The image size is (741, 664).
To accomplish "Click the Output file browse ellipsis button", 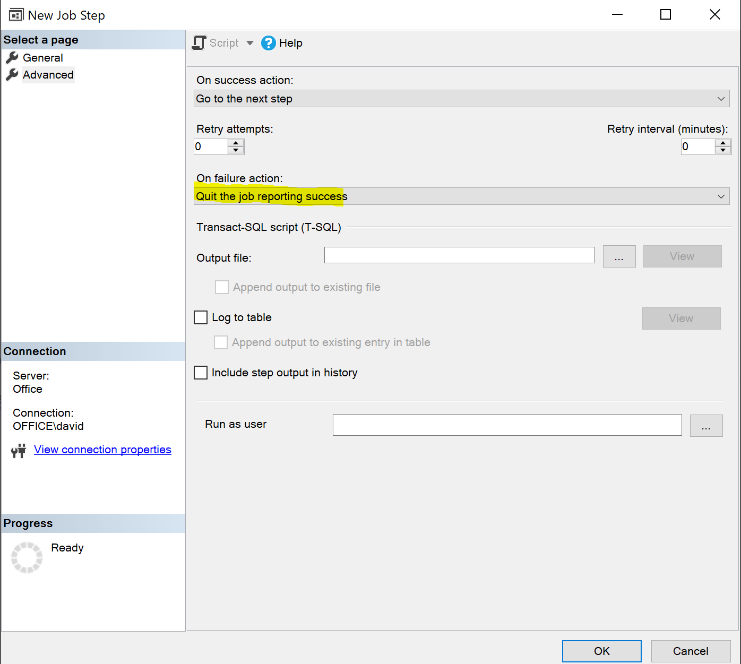I will pyautogui.click(x=619, y=256).
